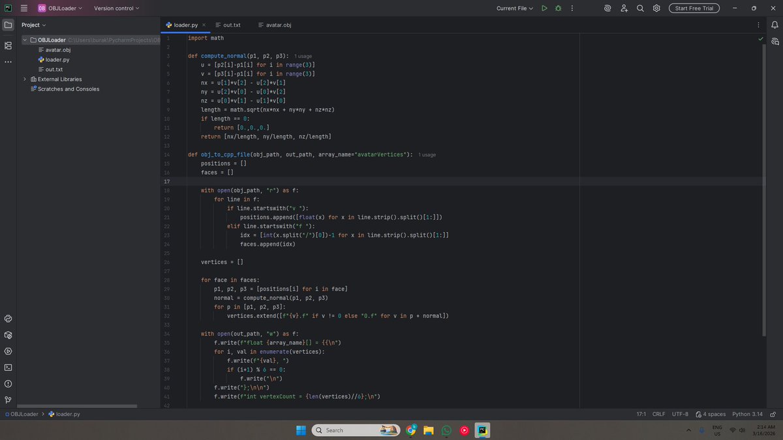
Task: Toggle the Project tool window folder icon
Action: coord(8,25)
